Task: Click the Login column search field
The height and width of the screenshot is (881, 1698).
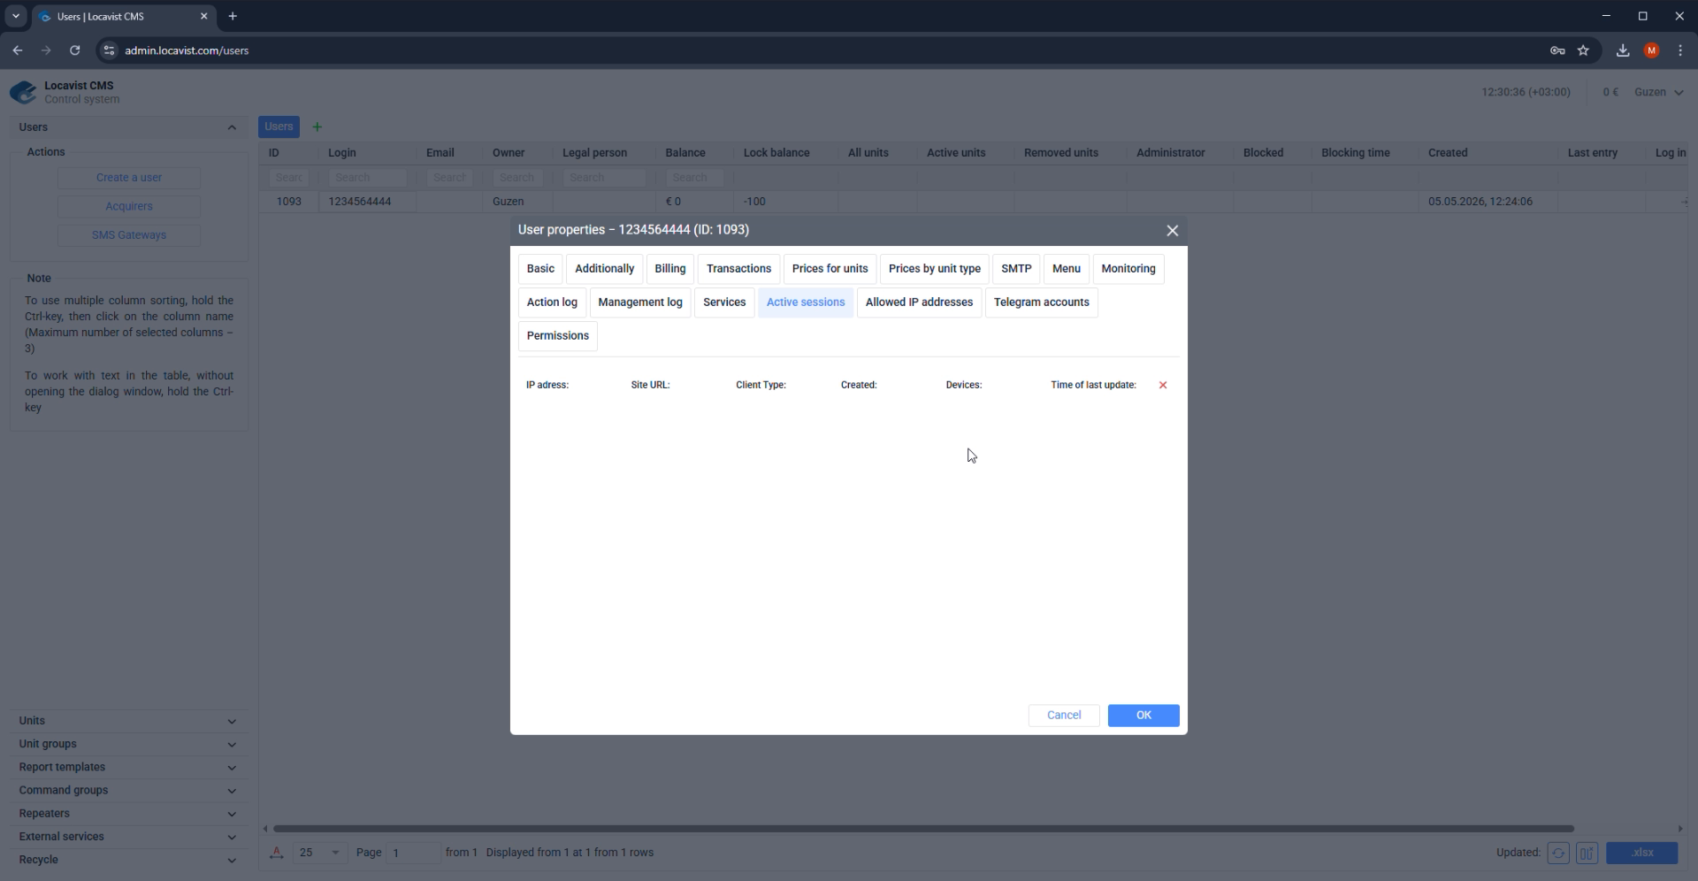Action: click(x=368, y=178)
